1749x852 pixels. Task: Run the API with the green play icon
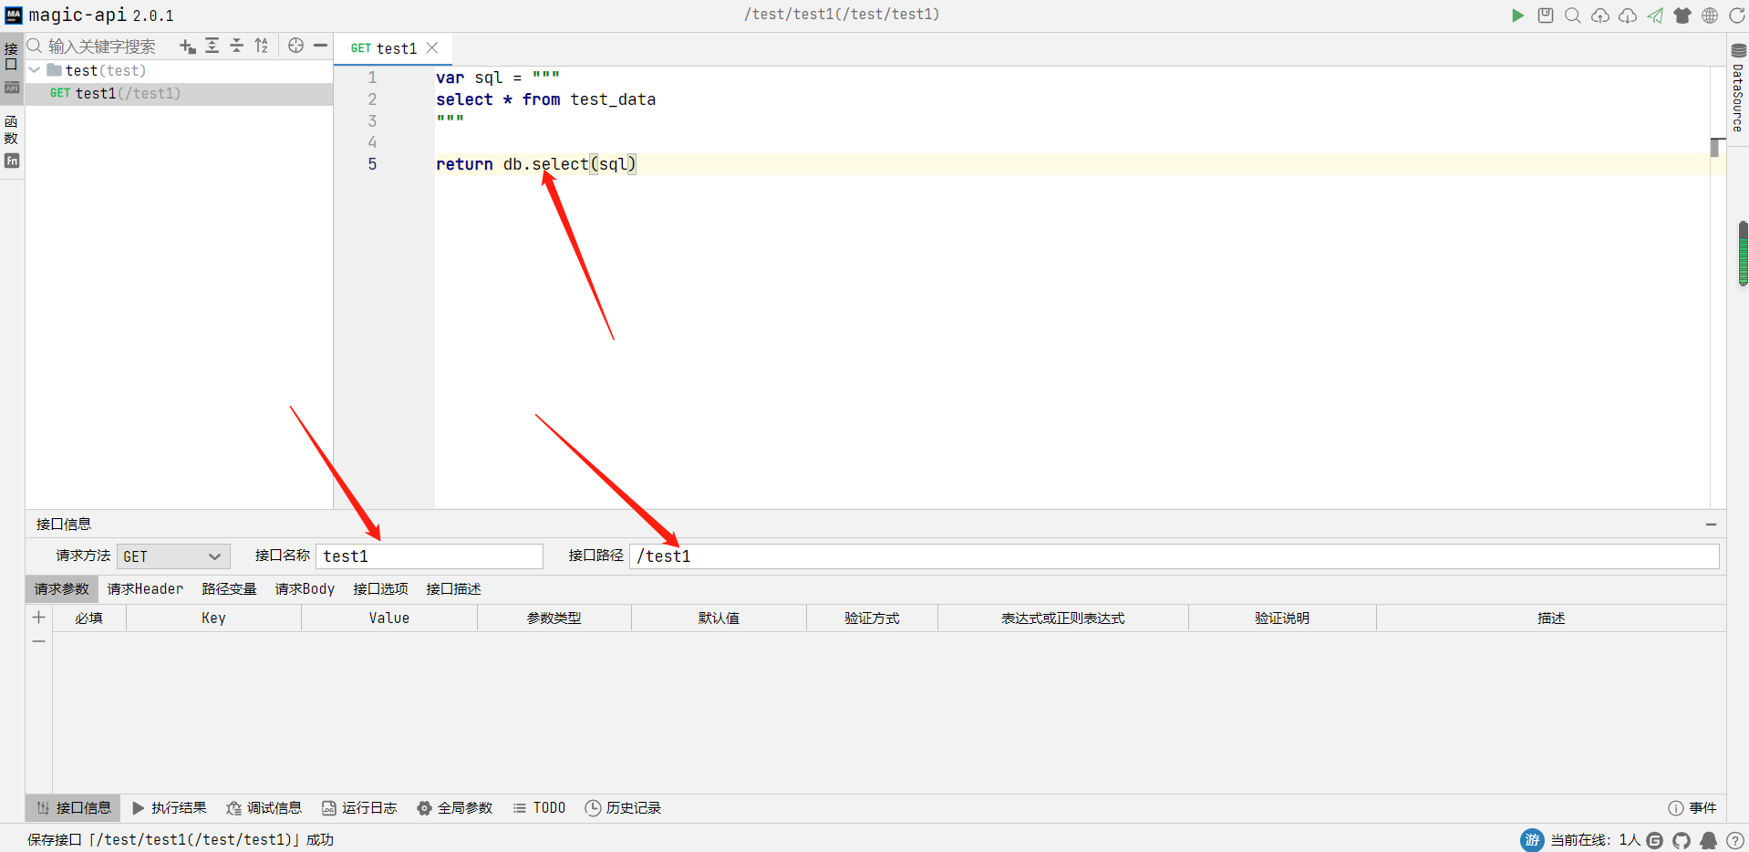(1517, 16)
